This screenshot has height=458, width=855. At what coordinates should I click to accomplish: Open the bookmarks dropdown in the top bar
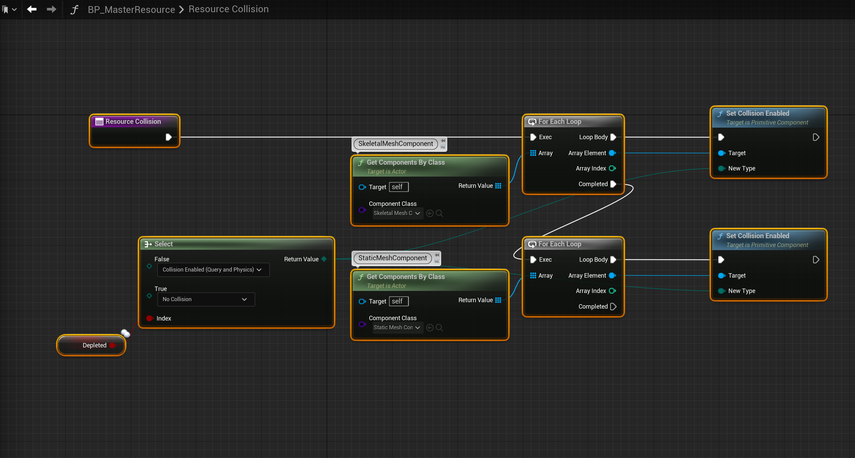tap(9, 10)
